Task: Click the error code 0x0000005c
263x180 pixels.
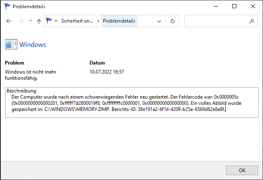Action: [x=226, y=97]
